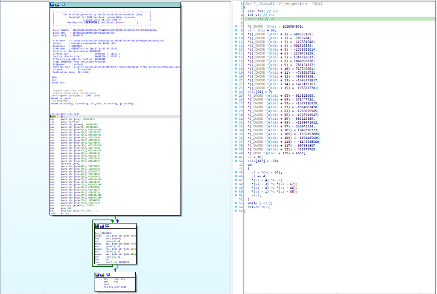Select line 'while ( v2 );'
The height and width of the screenshot is (294, 437).
(x=260, y=203)
